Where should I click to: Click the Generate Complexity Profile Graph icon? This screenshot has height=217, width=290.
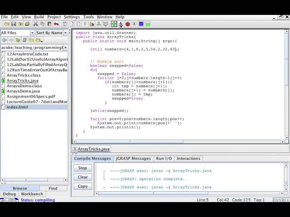click(x=92, y=24)
